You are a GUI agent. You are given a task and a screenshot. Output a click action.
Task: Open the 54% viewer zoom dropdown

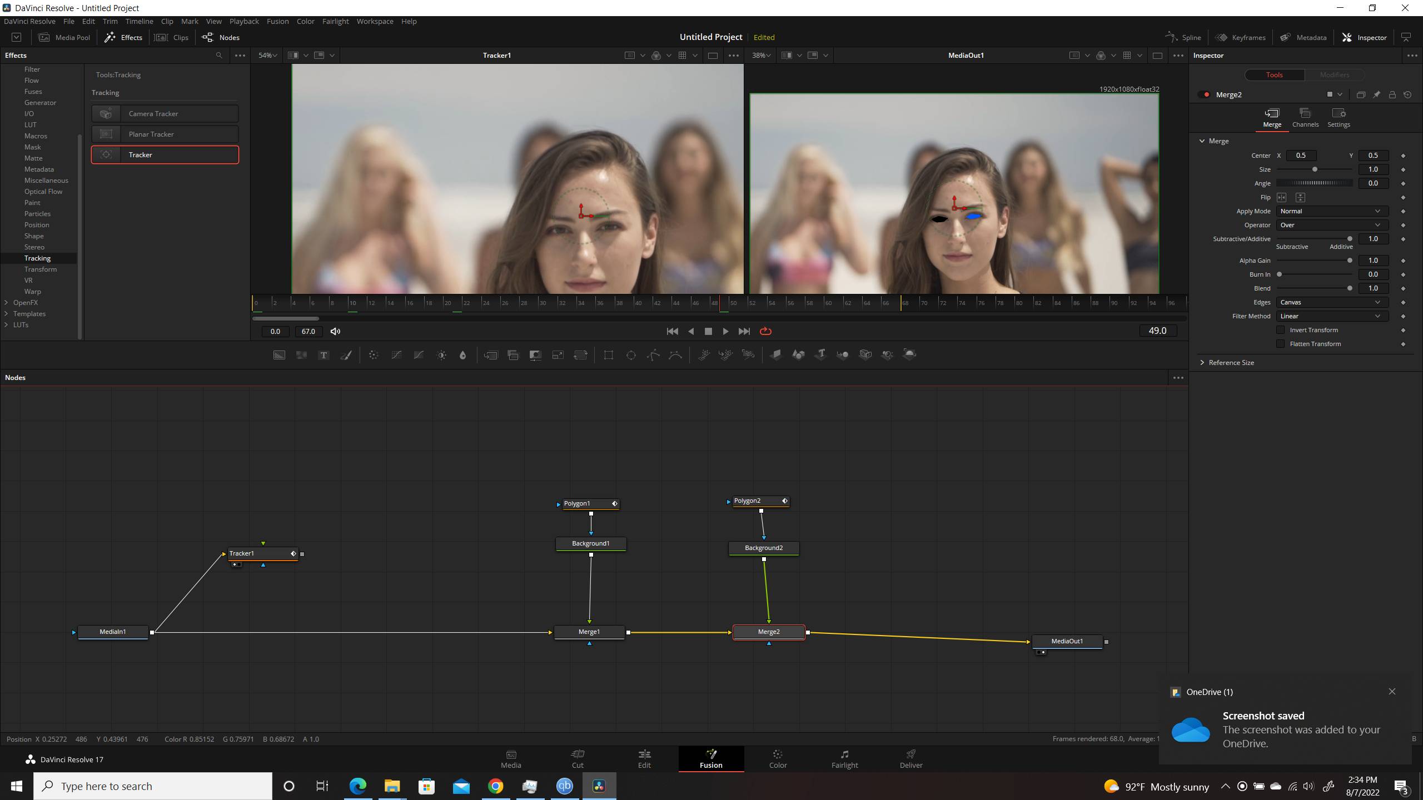coord(267,56)
